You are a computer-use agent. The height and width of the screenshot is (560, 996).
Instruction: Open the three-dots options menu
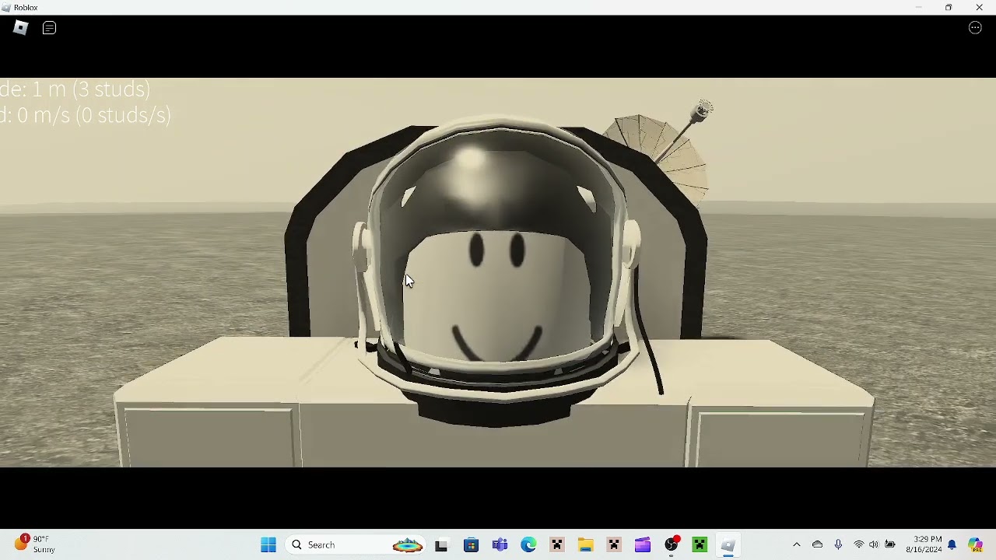[x=975, y=28]
